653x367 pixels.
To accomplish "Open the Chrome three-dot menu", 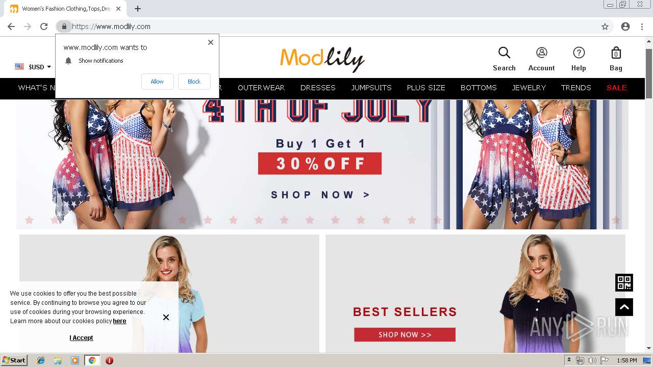I will click(642, 27).
